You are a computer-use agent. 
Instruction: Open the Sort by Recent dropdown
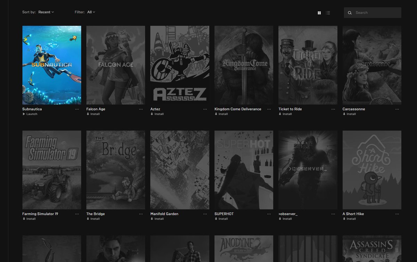46,12
